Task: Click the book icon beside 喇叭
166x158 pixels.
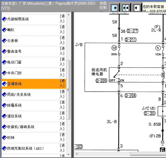Action: [x=4, y=30]
